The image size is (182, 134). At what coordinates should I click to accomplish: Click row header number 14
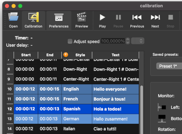tap(9, 129)
